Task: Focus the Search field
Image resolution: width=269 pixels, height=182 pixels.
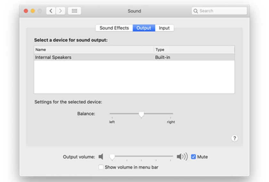Action: click(x=219, y=11)
